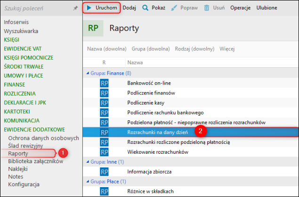Open the Rodzaj (dowolny) filter
Image resolution: width=299 pixels, height=197 pixels.
tap(194, 49)
